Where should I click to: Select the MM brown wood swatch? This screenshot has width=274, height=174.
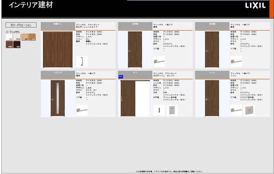(x=9, y=45)
